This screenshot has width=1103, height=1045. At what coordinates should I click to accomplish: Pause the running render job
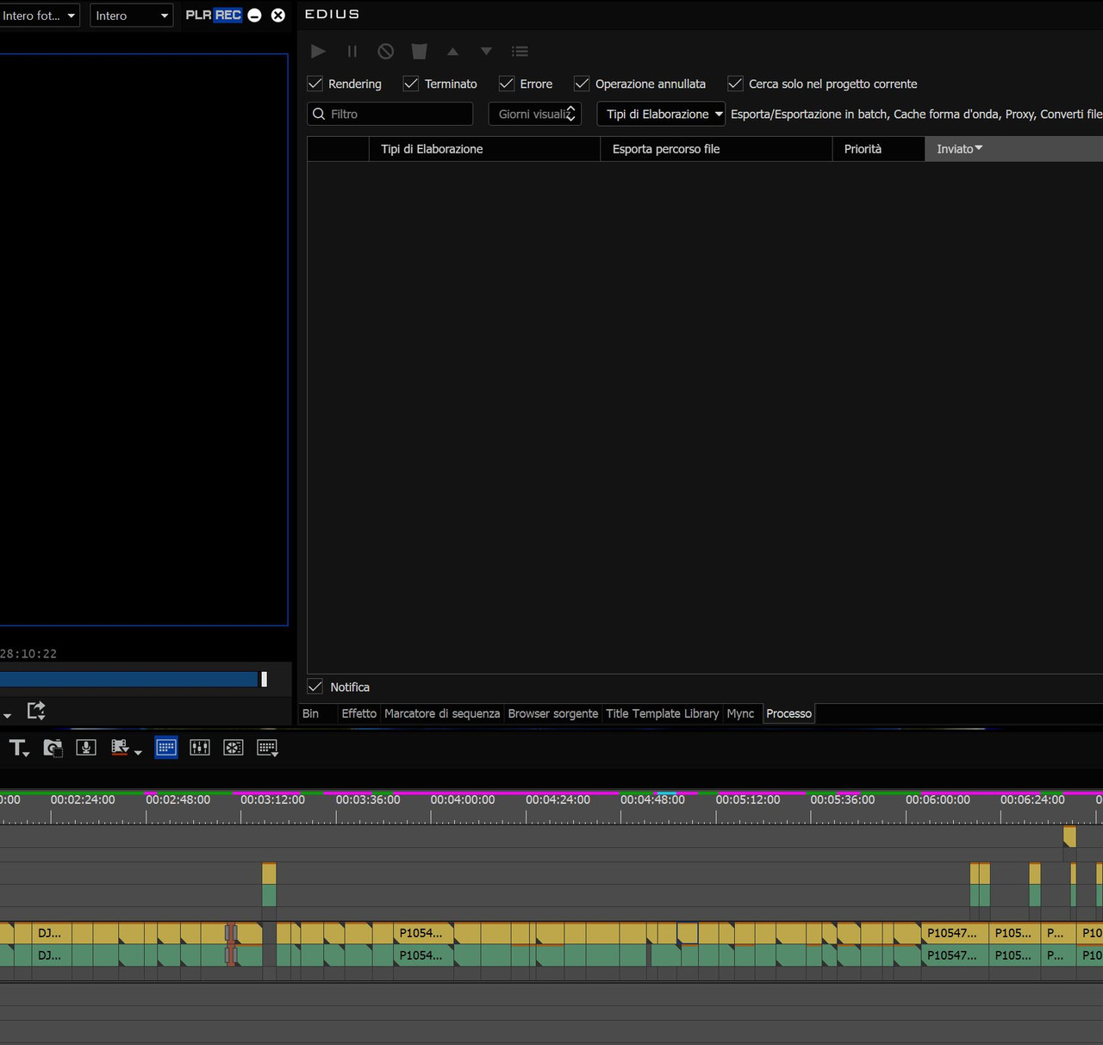click(352, 52)
